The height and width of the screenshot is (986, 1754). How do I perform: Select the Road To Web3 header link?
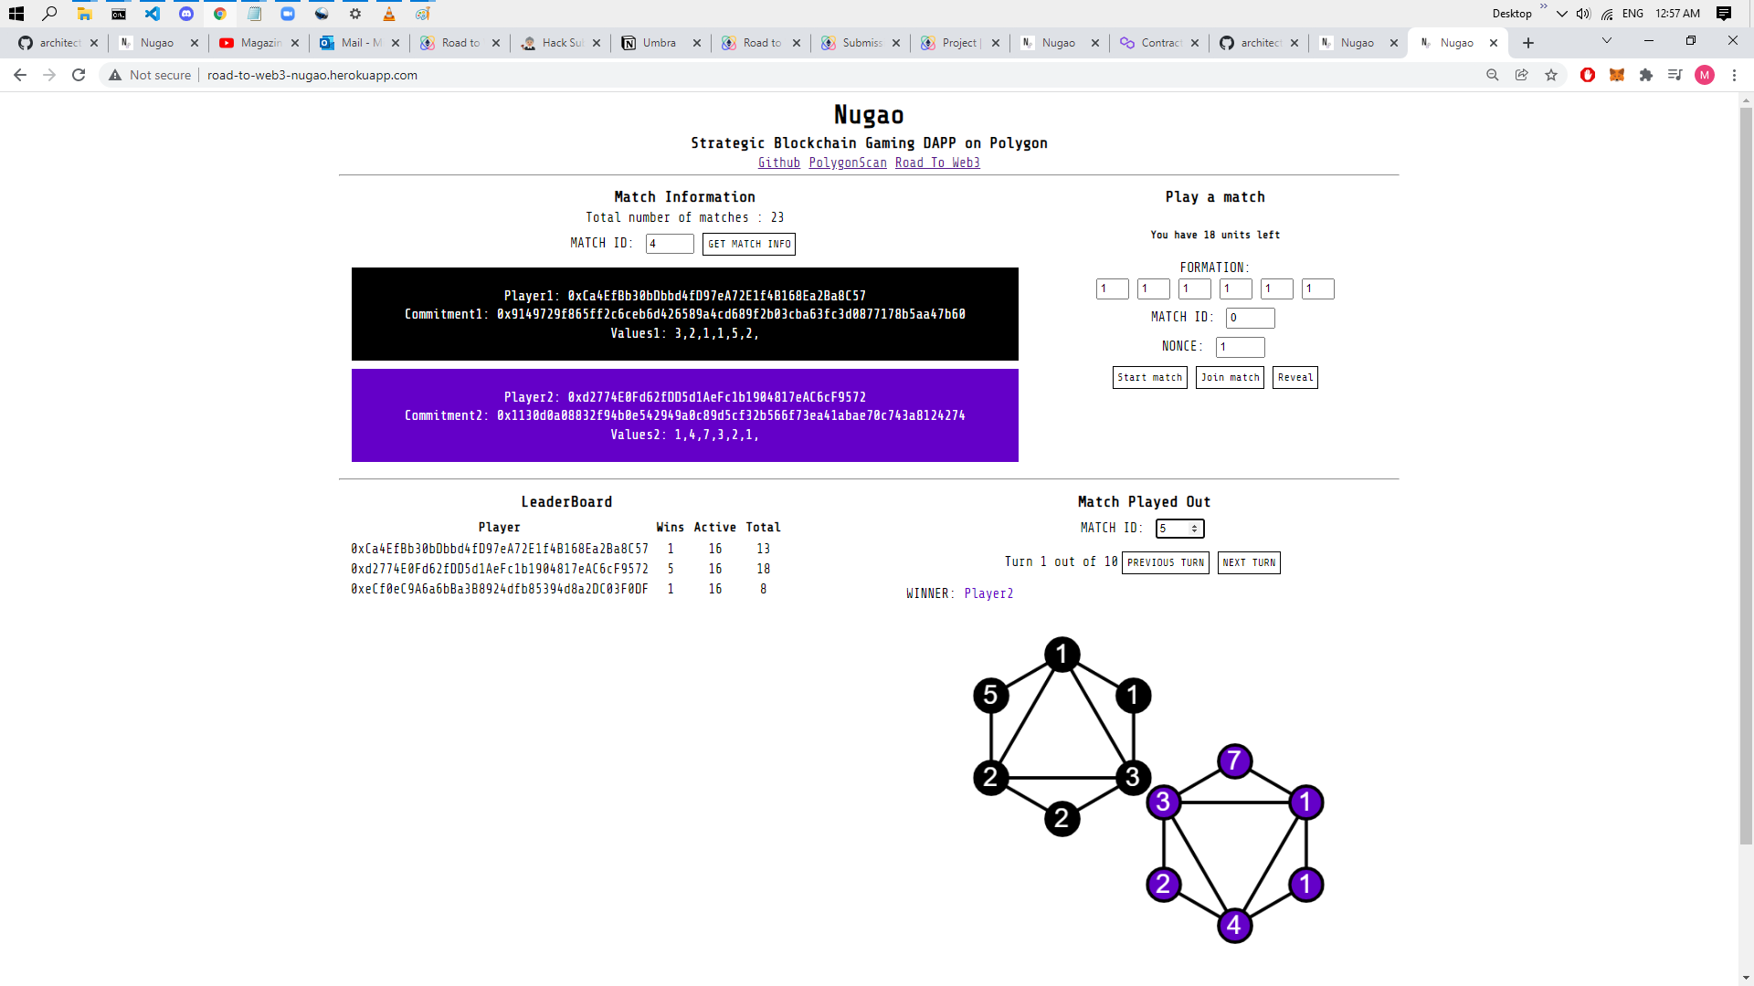point(937,163)
